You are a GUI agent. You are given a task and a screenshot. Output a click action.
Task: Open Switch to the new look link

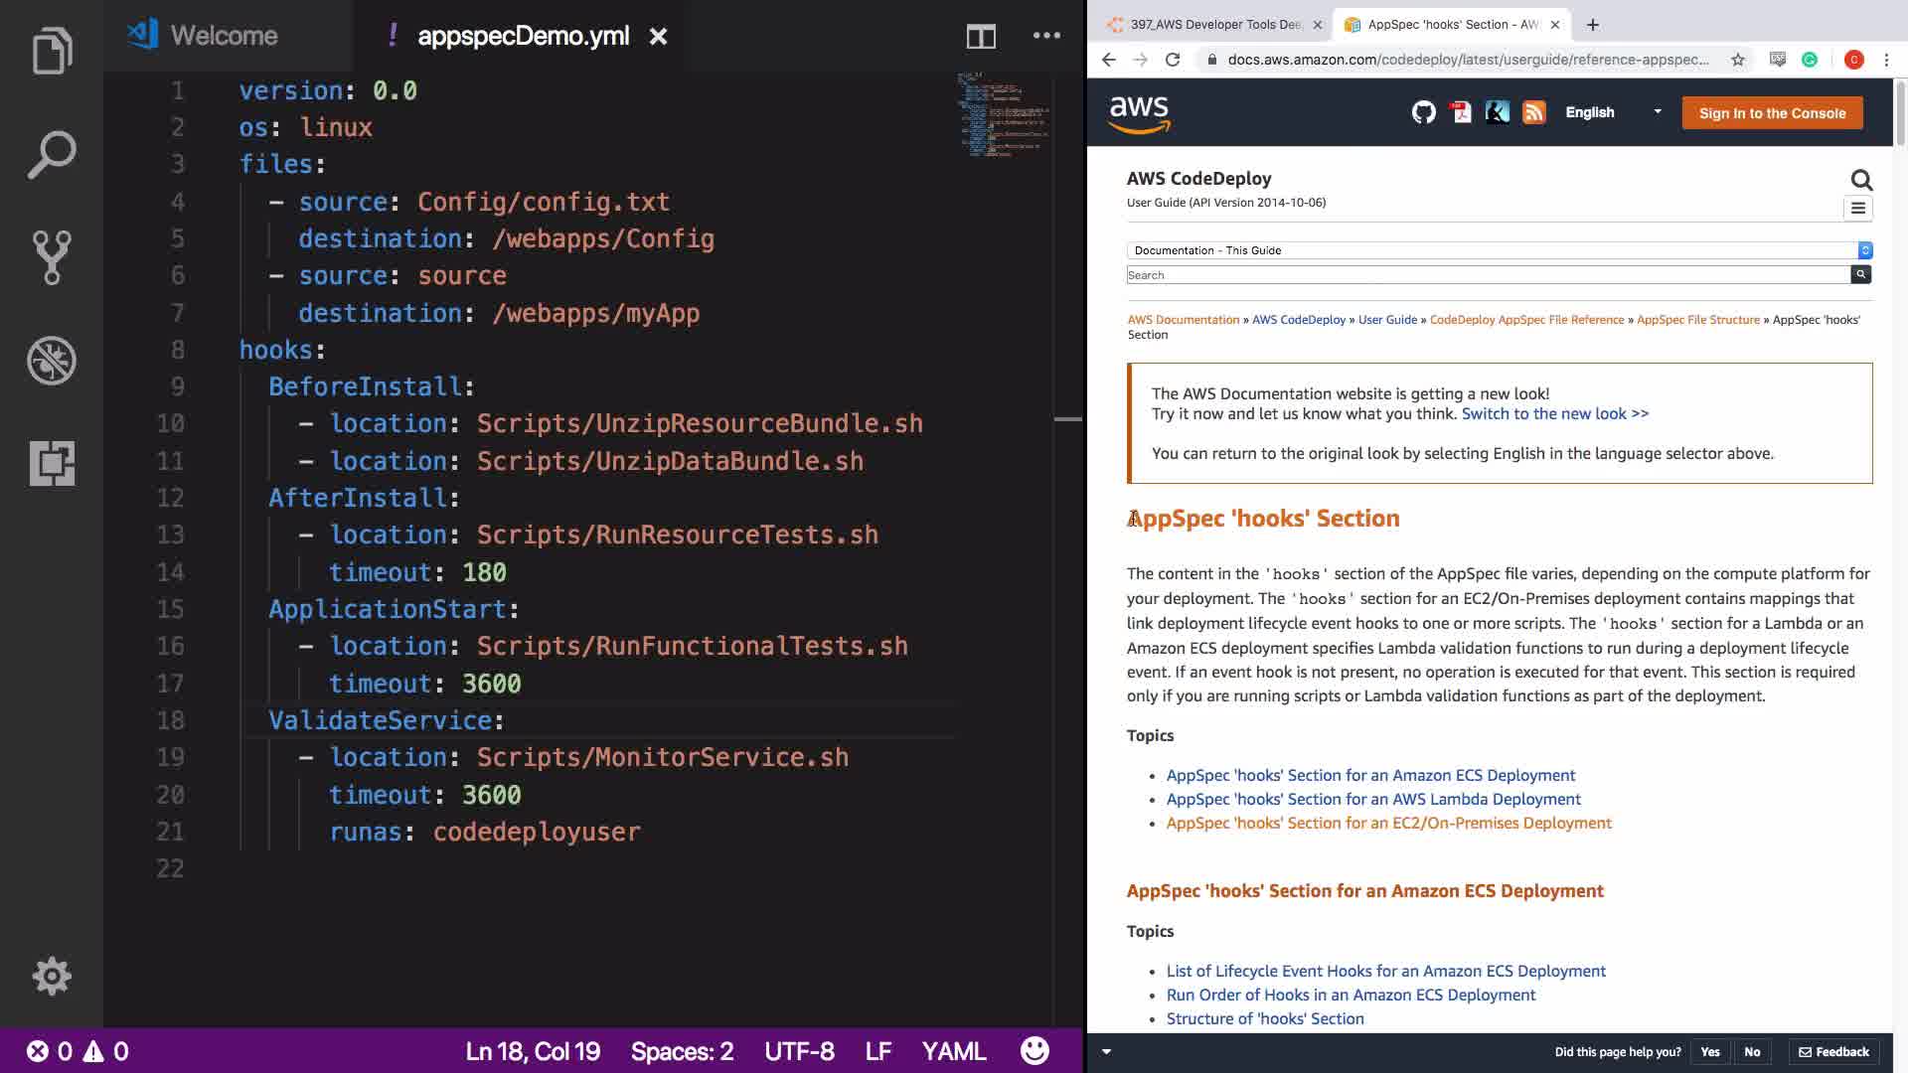(x=1554, y=413)
